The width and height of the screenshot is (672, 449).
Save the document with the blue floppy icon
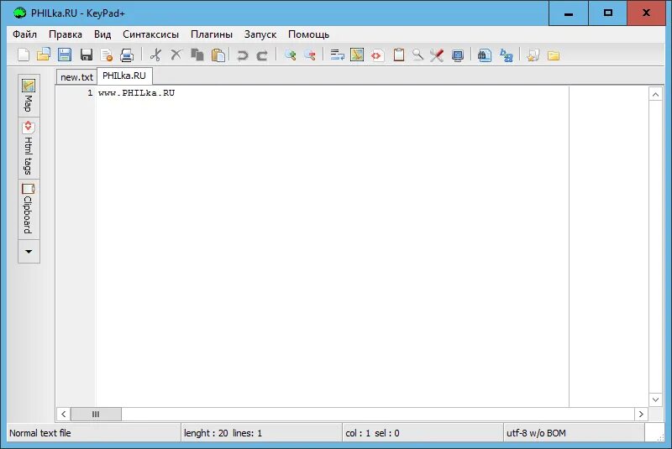65,55
